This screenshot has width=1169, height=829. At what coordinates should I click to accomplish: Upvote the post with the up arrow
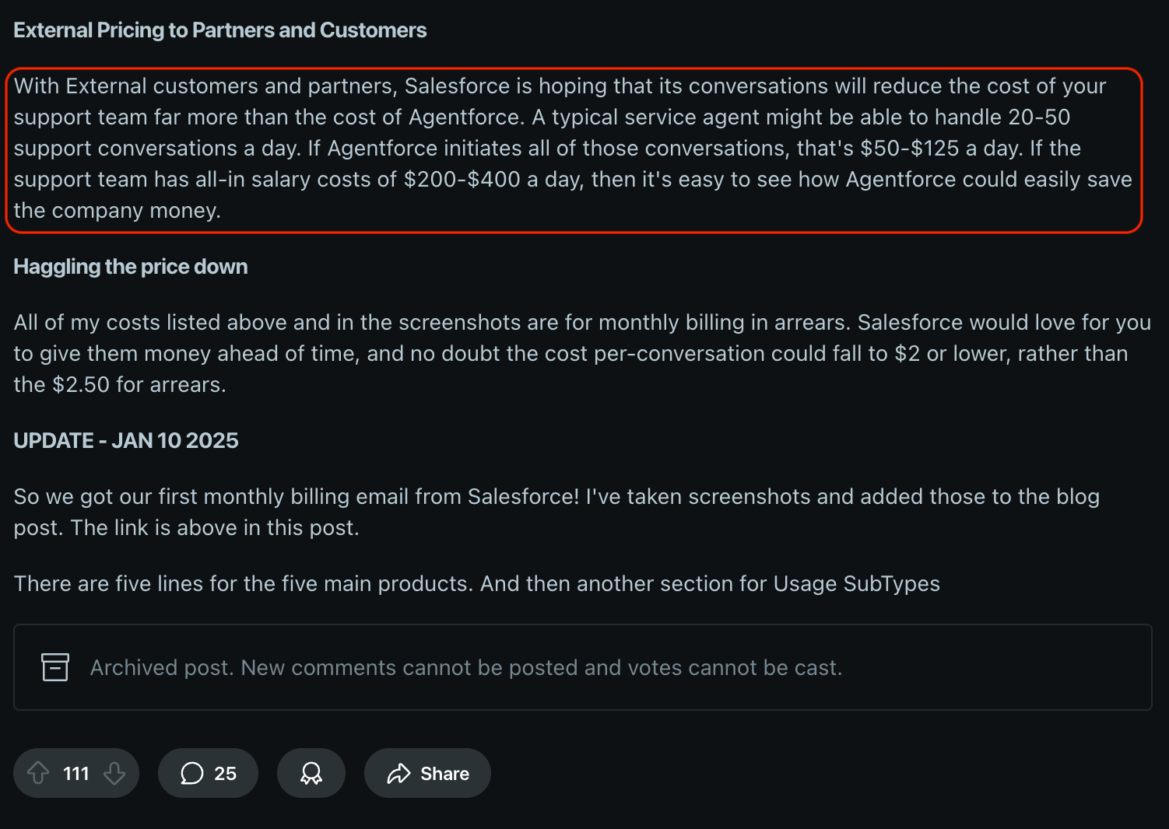[x=38, y=773]
